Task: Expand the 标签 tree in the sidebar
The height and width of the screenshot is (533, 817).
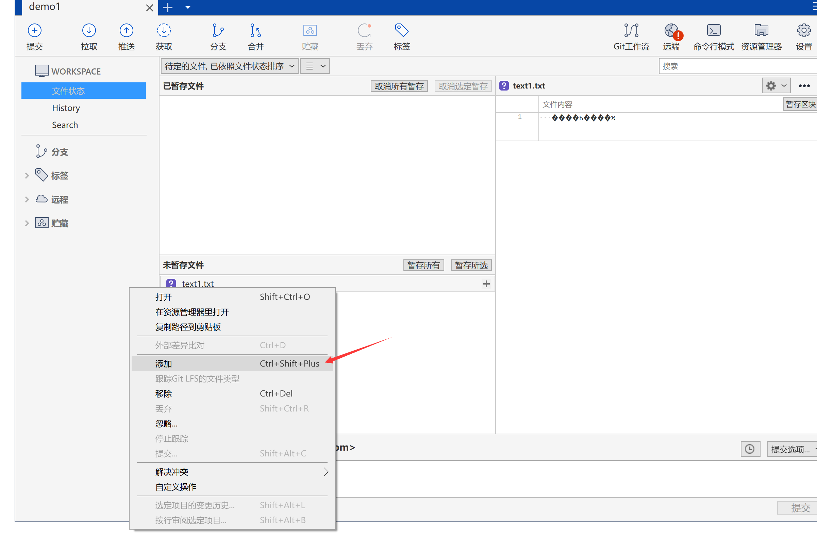Action: (27, 176)
